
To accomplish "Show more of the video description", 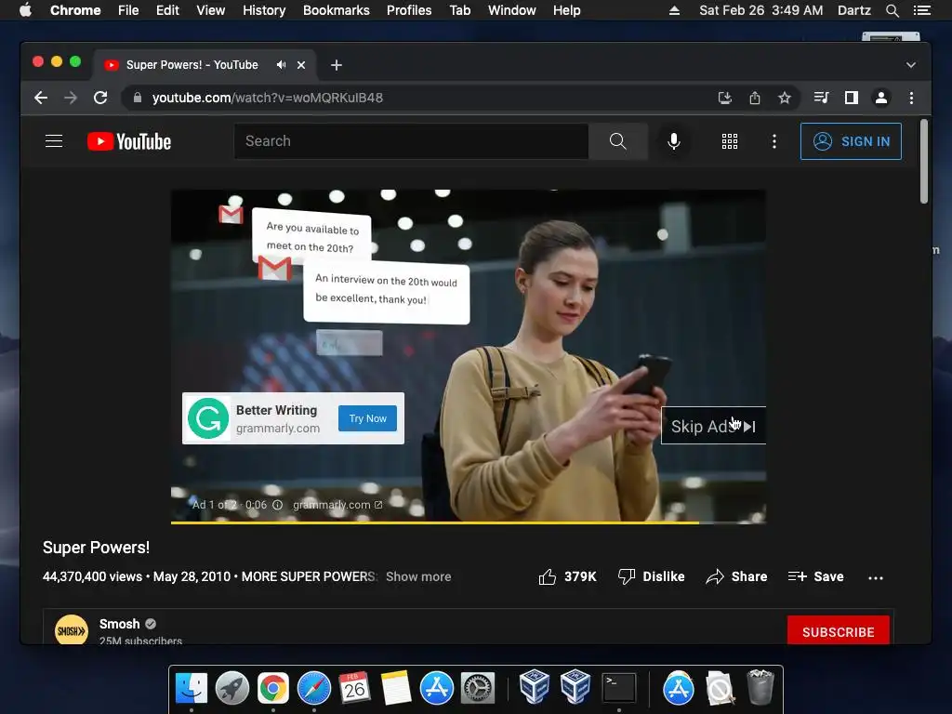I will 418,576.
